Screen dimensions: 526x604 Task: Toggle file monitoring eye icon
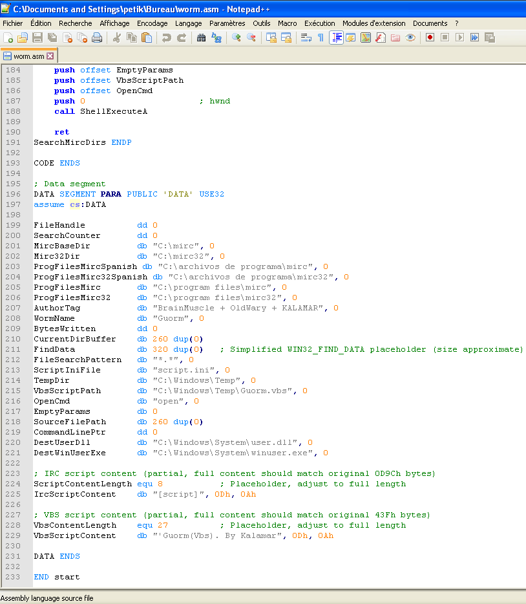(x=410, y=38)
